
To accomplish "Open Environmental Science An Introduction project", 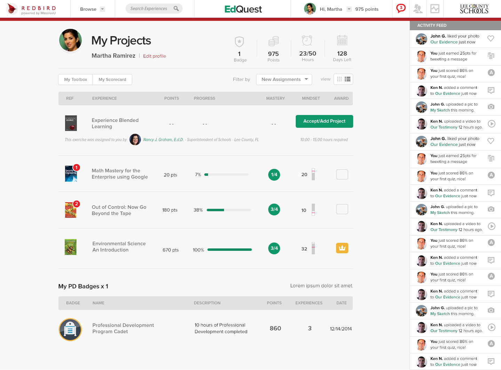I will coord(119,247).
